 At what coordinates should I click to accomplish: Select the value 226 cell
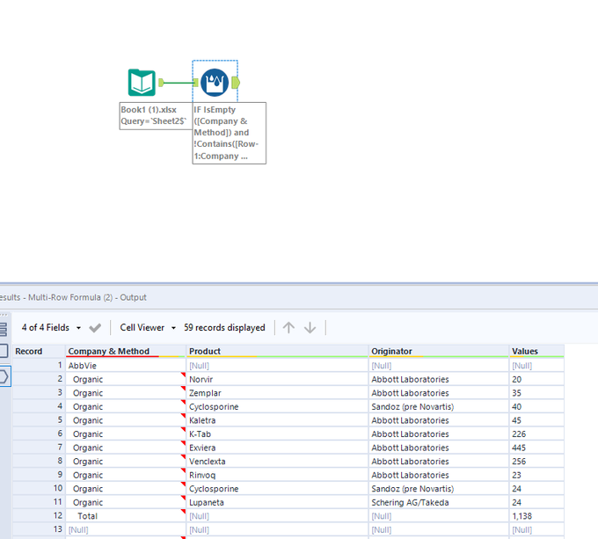[x=536, y=434]
